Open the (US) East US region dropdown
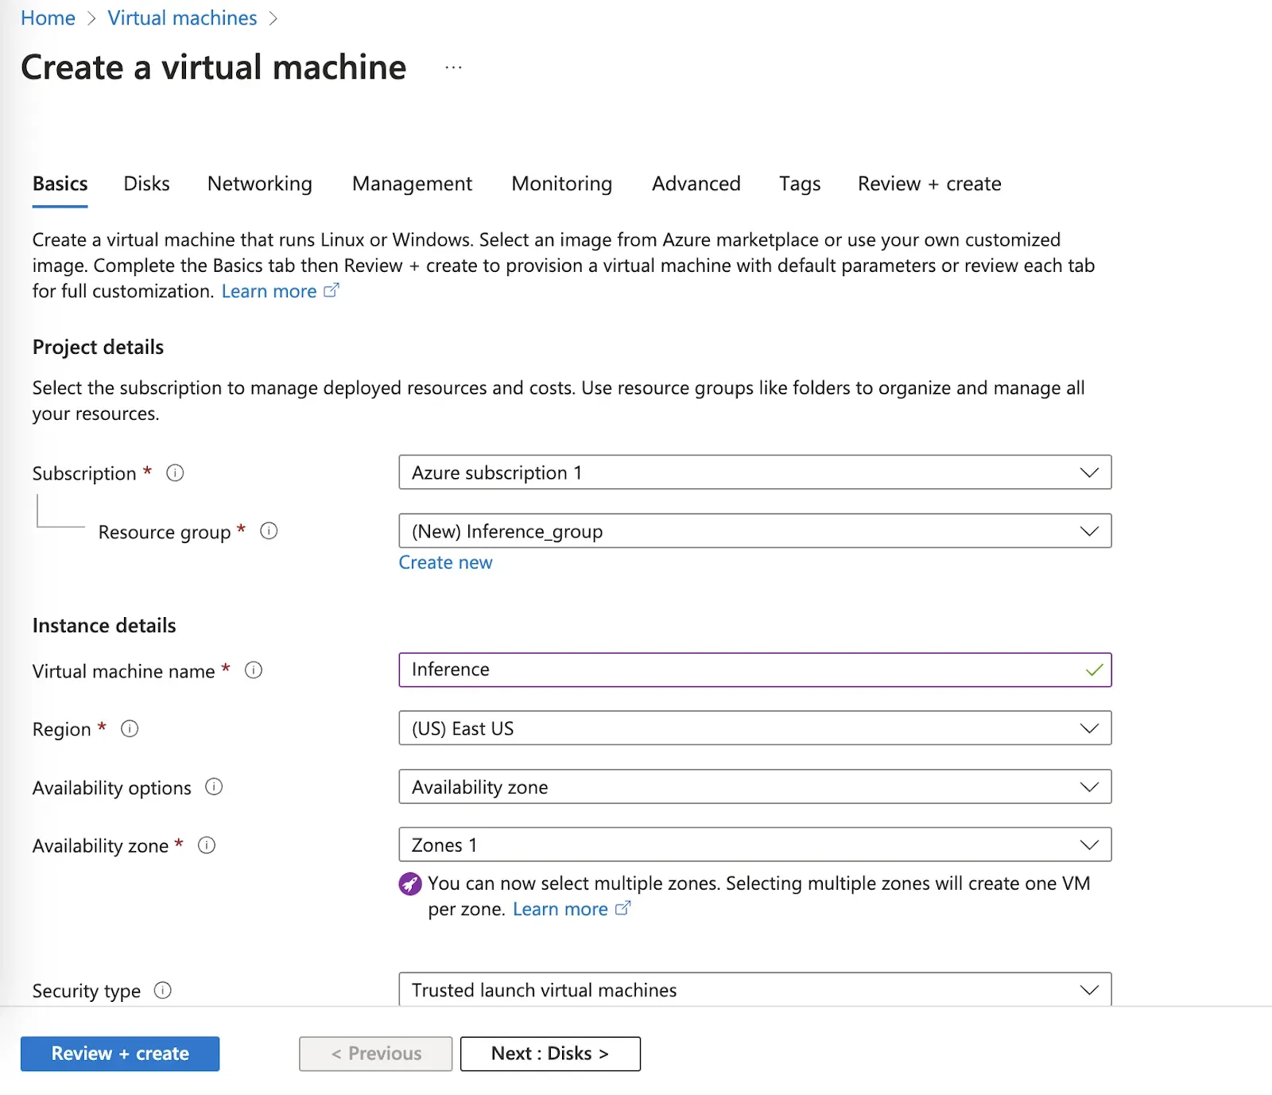The image size is (1272, 1095). [x=755, y=728]
